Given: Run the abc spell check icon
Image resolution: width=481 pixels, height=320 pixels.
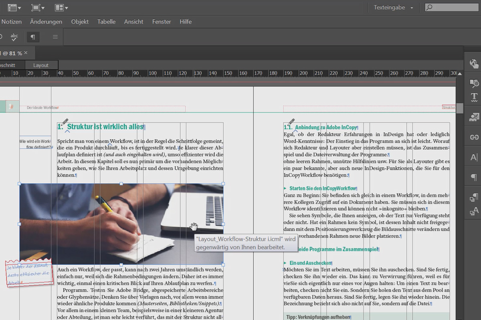Looking at the screenshot, I should click(14, 37).
